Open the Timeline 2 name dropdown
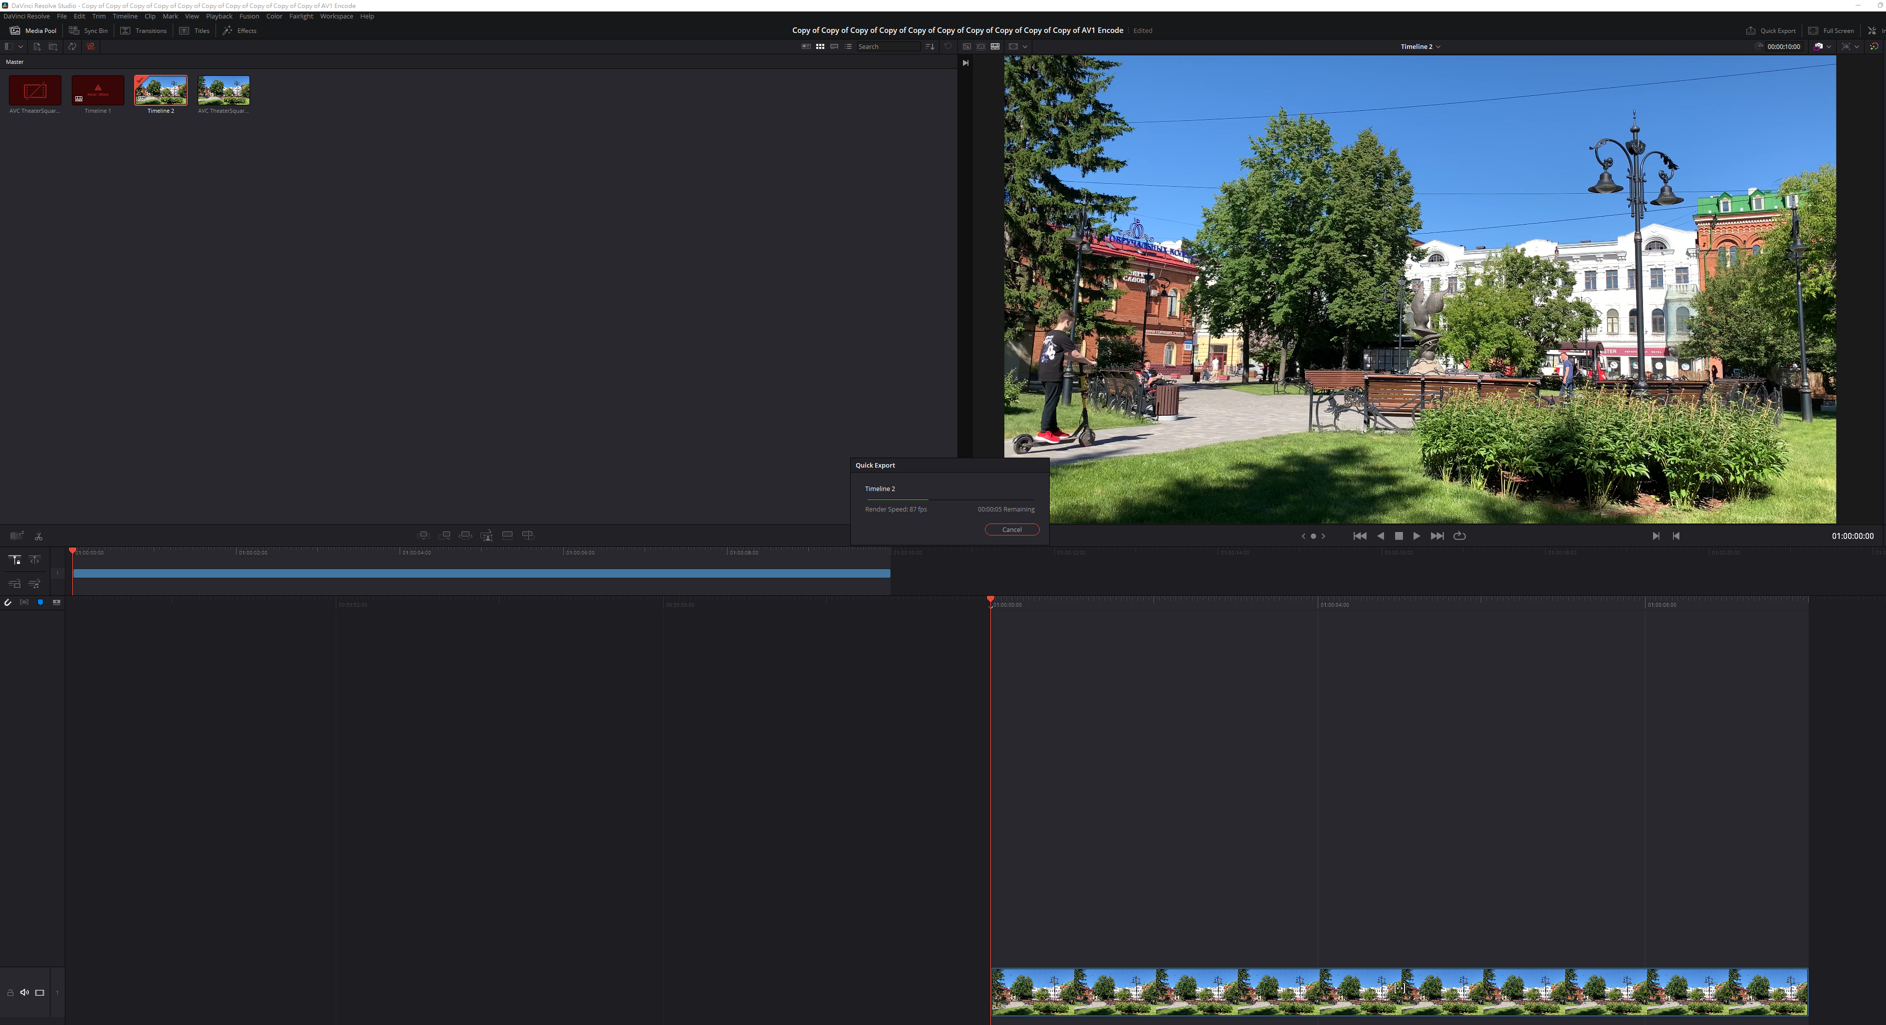This screenshot has height=1025, width=1886. 1420,47
